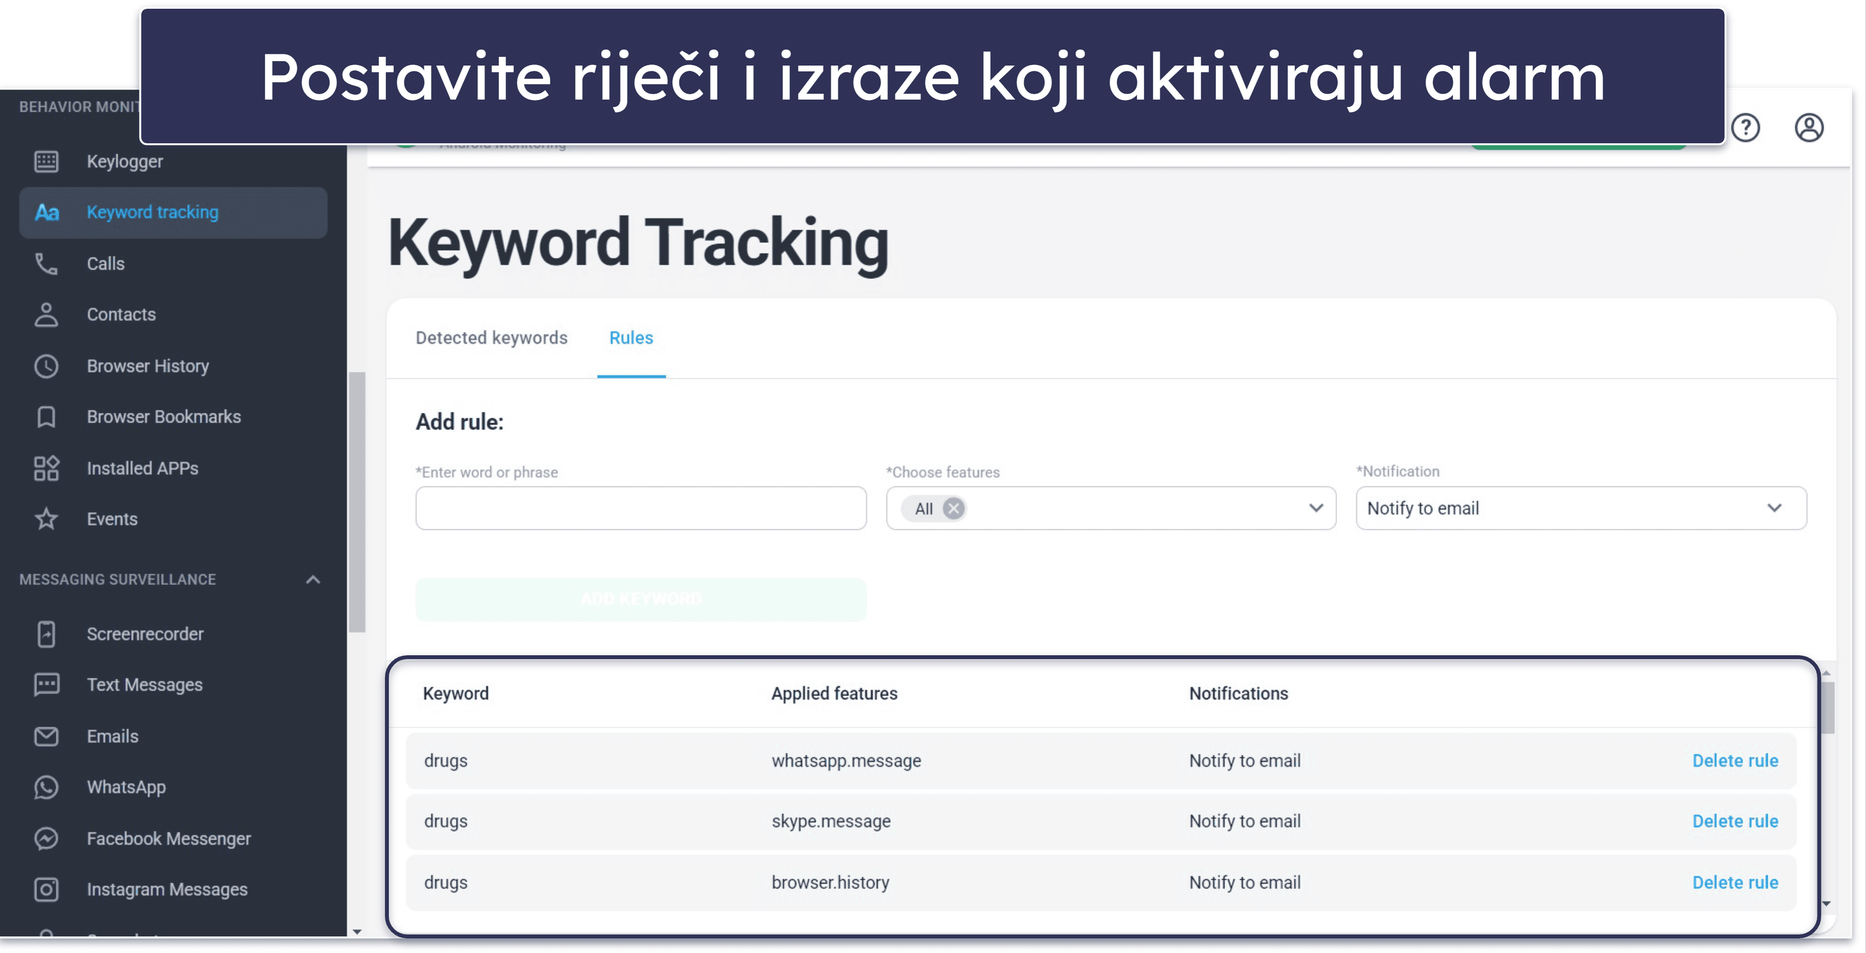Delete the skype.message rule
The image size is (1866, 953).
(1735, 821)
